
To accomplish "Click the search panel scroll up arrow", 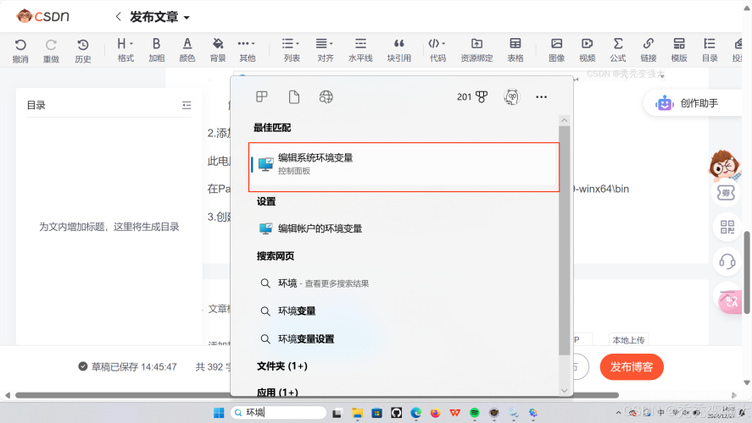I will (564, 120).
